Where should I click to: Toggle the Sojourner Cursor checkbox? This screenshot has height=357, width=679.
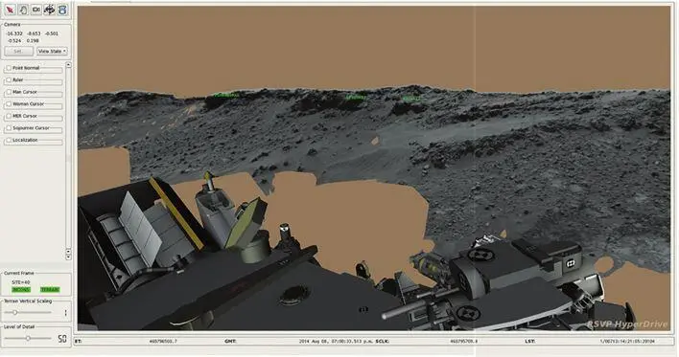[9, 128]
